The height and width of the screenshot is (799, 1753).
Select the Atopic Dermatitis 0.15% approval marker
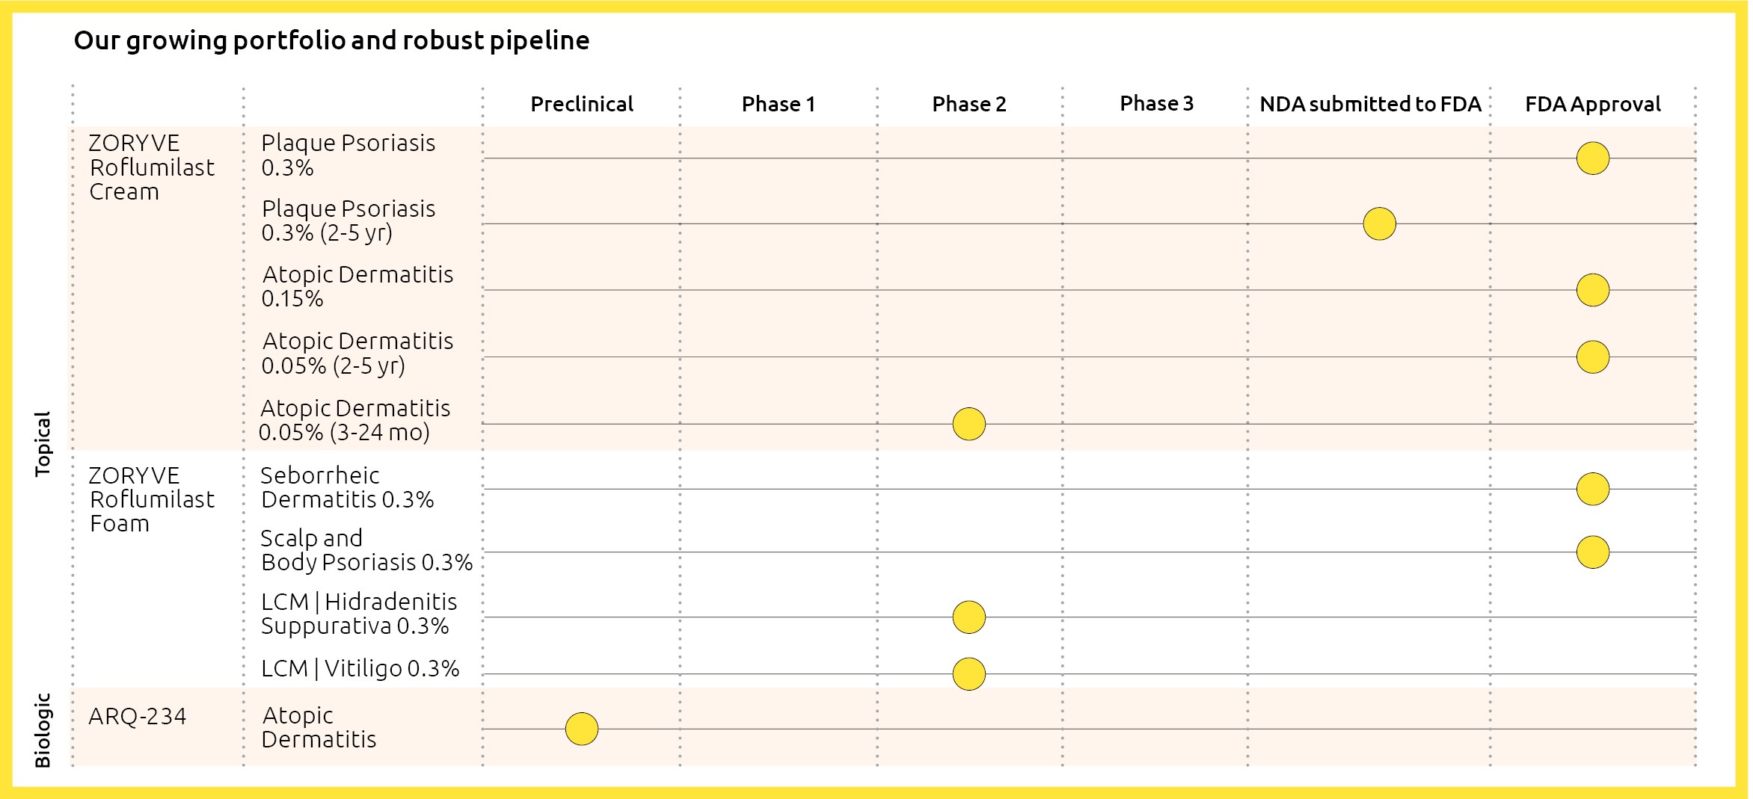[1592, 290]
